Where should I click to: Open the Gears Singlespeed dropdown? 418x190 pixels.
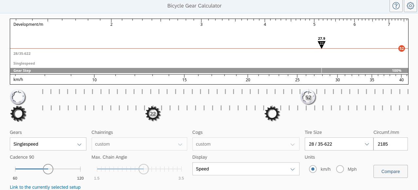point(48,144)
